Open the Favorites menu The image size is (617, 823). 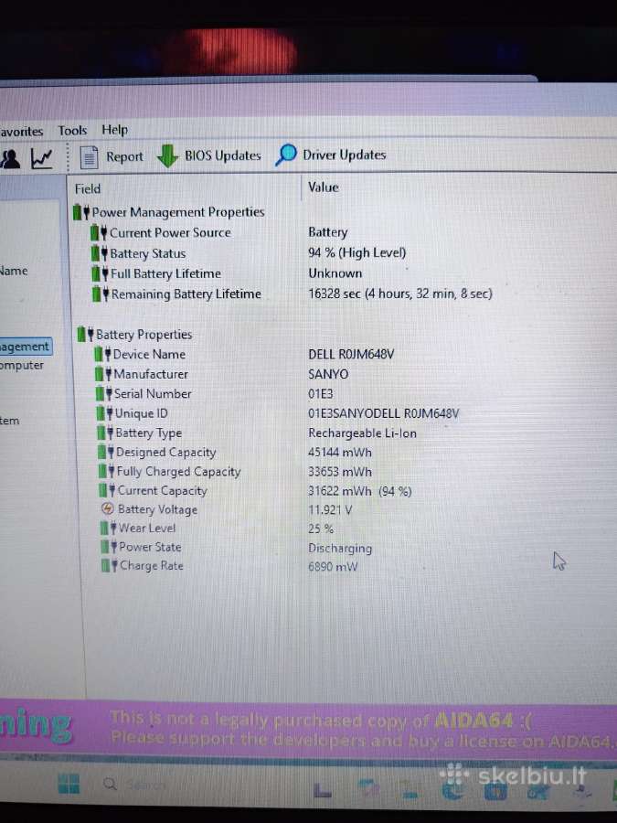point(22,131)
